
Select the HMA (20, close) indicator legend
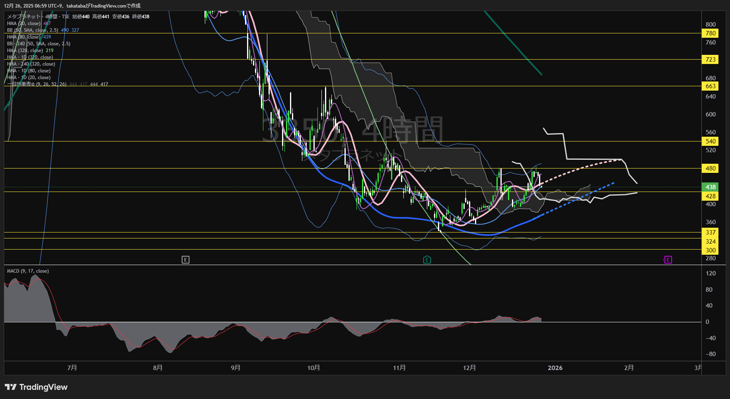pos(24,23)
